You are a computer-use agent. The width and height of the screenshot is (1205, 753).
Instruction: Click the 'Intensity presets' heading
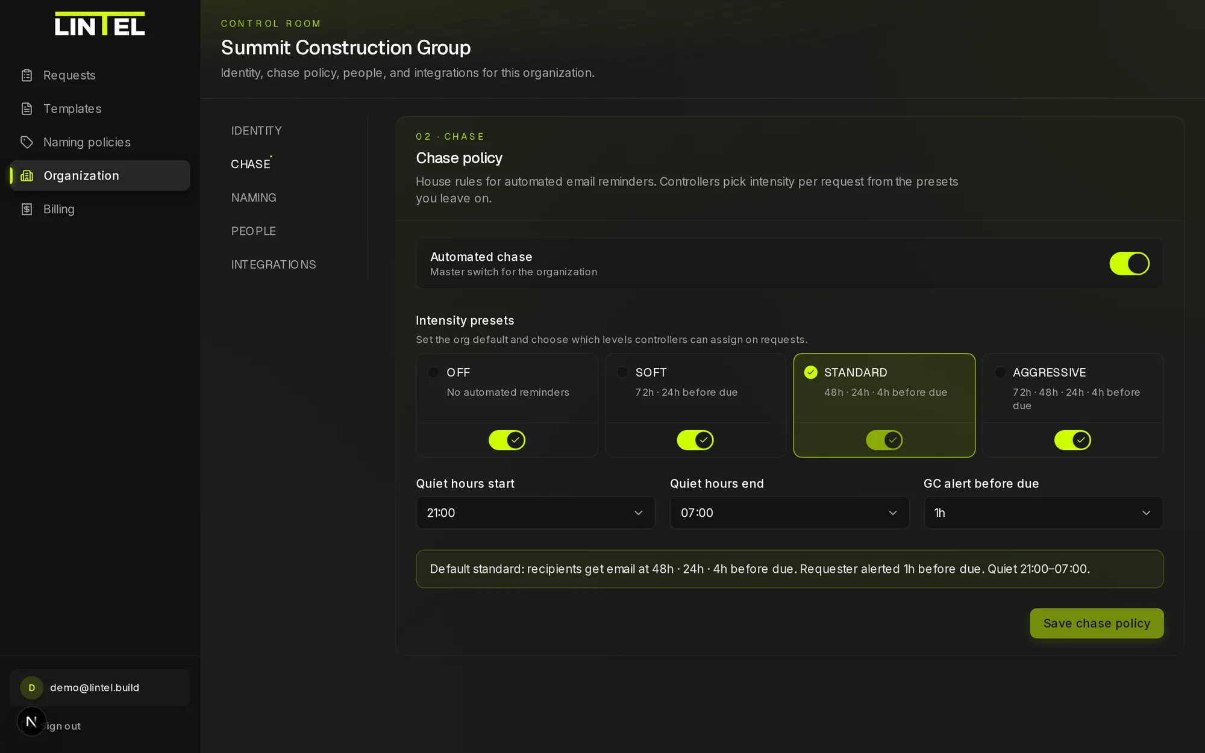465,320
